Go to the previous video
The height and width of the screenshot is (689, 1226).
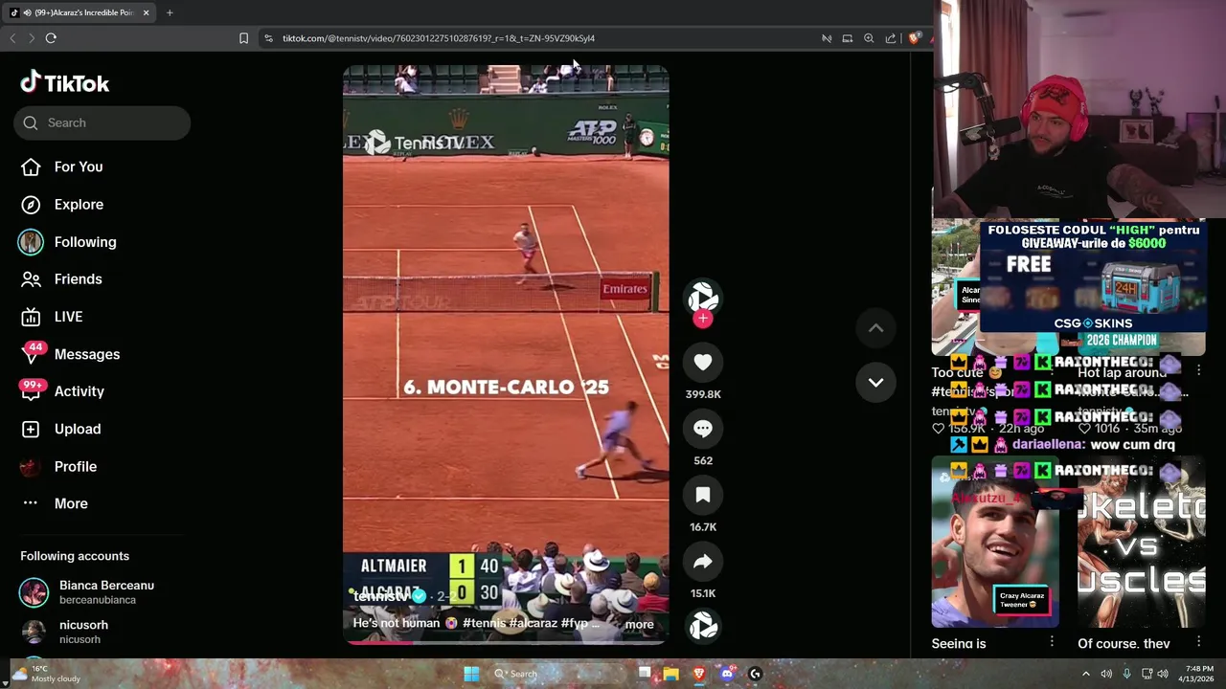[875, 328]
